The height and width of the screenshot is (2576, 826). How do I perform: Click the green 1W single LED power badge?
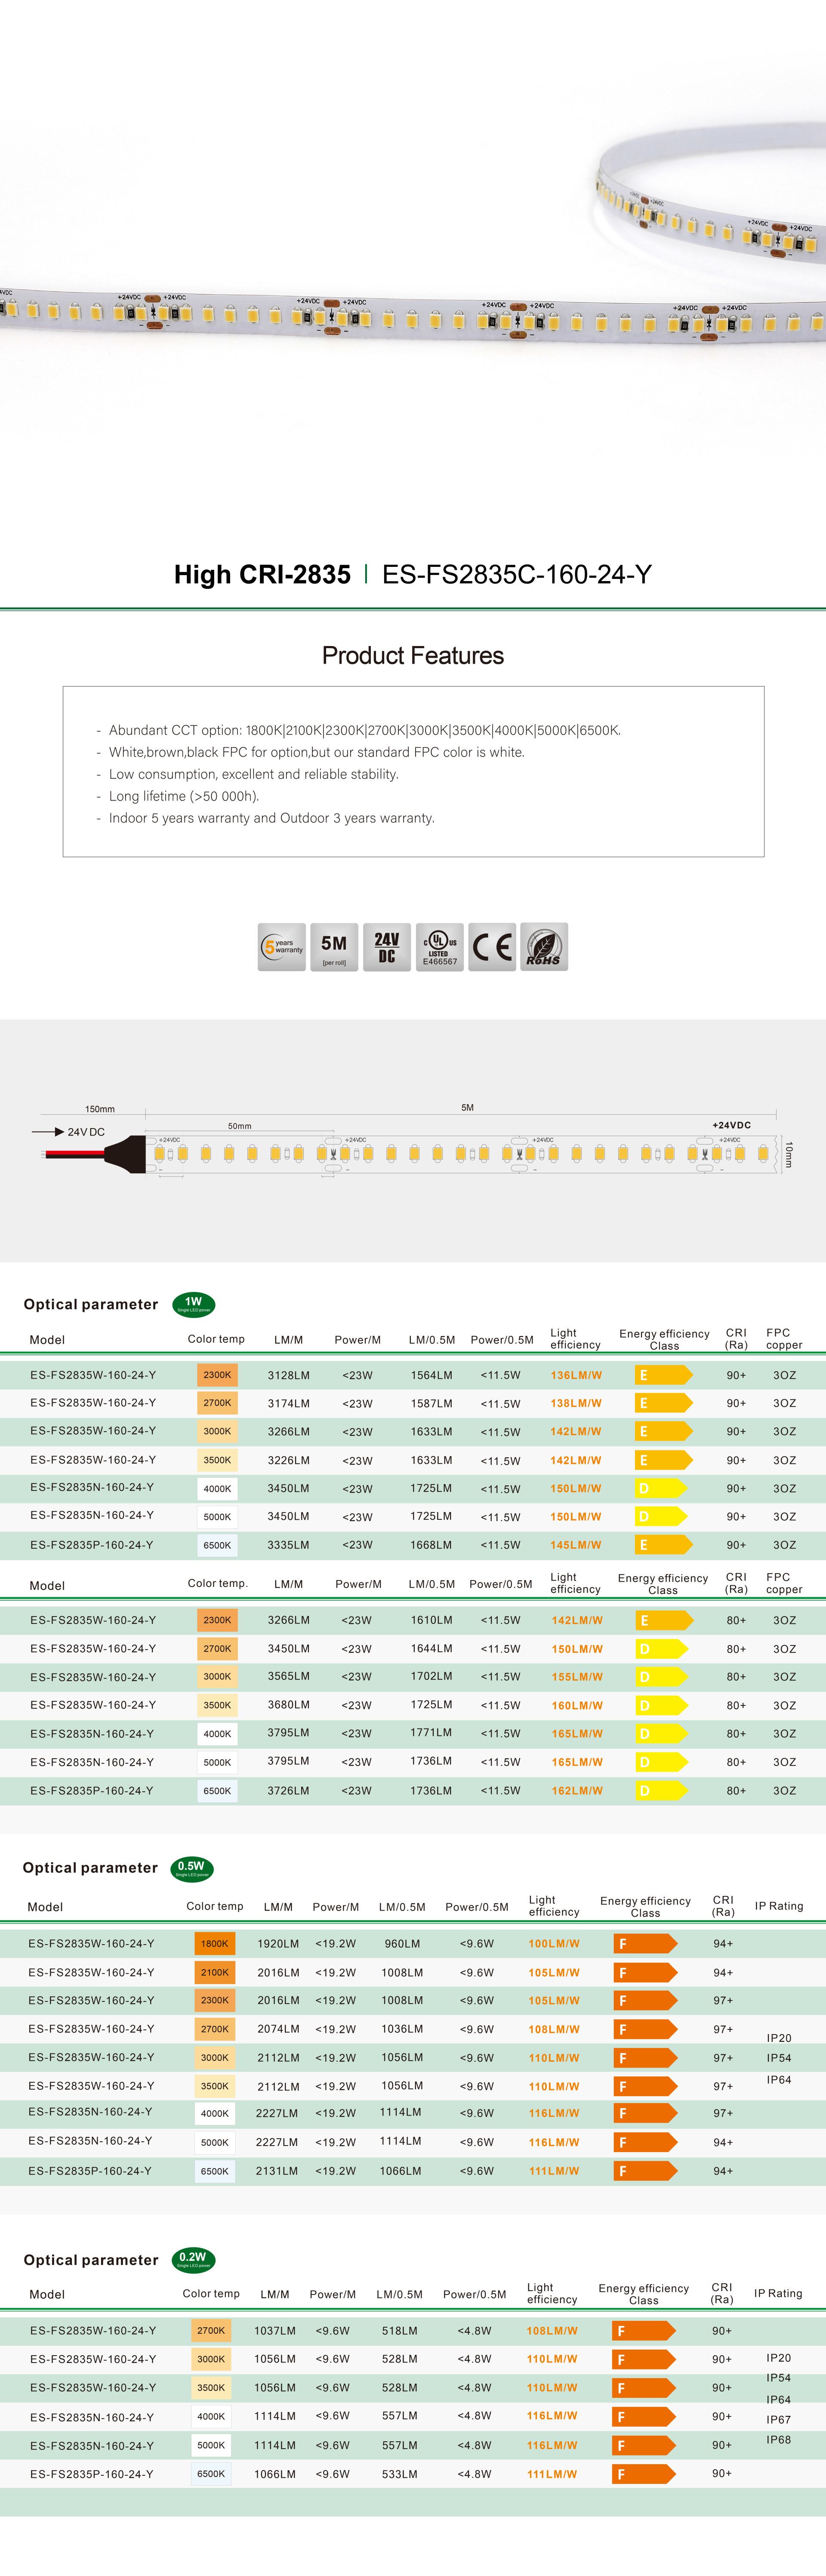(x=194, y=1304)
